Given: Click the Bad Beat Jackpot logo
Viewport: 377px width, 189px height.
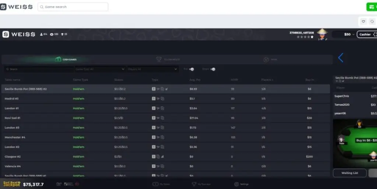Looking at the screenshot, I should (x=11, y=184).
